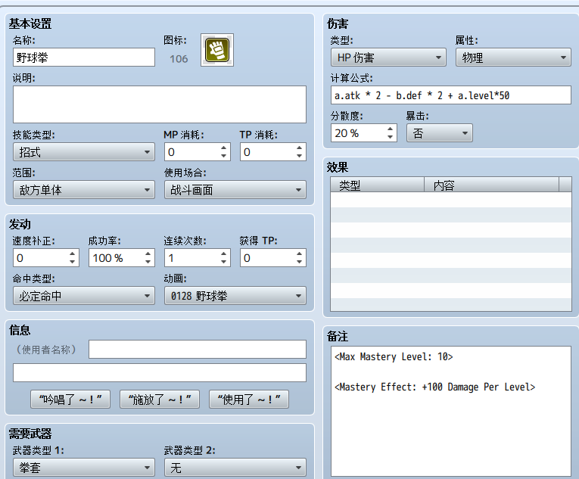Open the 命中类型 dropdown showing 必定命中
This screenshot has width=579, height=479.
tap(84, 296)
